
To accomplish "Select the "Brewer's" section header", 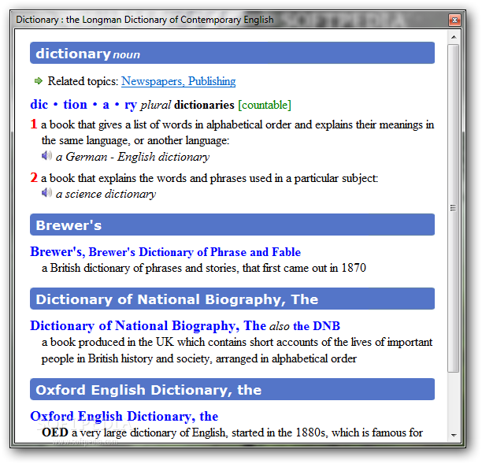I will (232, 225).
